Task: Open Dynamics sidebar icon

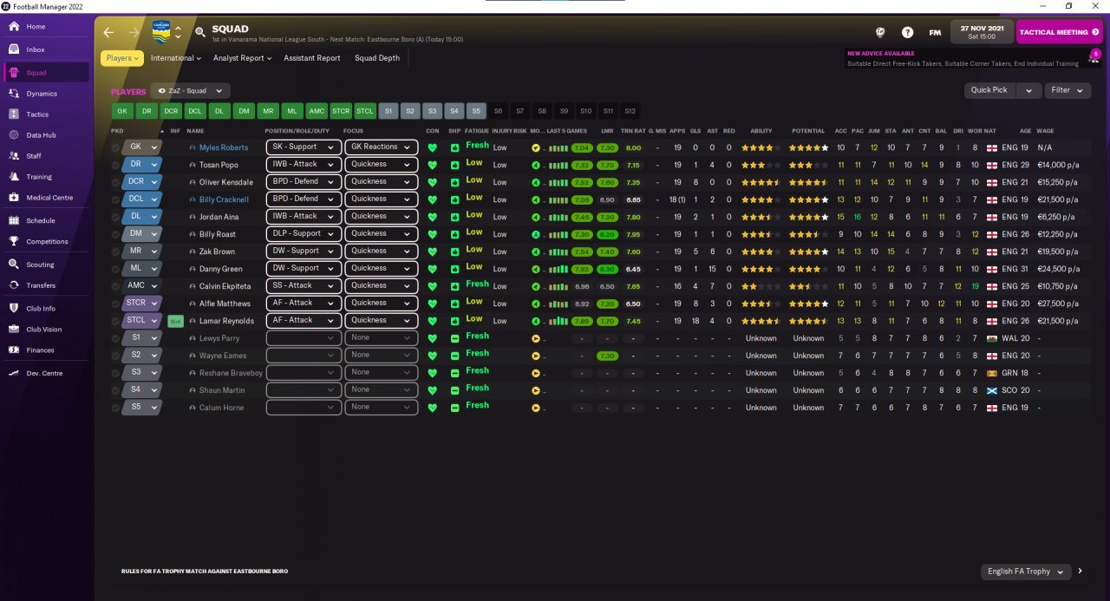Action: point(14,94)
